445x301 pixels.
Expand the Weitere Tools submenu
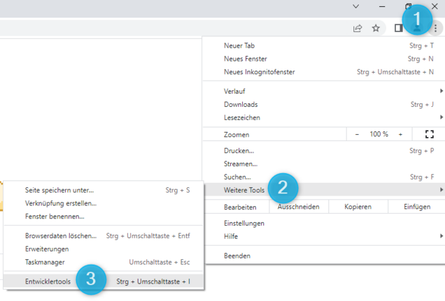tap(323, 190)
